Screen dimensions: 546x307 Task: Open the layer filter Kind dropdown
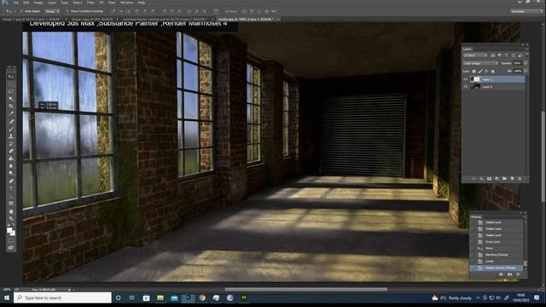(x=475, y=55)
